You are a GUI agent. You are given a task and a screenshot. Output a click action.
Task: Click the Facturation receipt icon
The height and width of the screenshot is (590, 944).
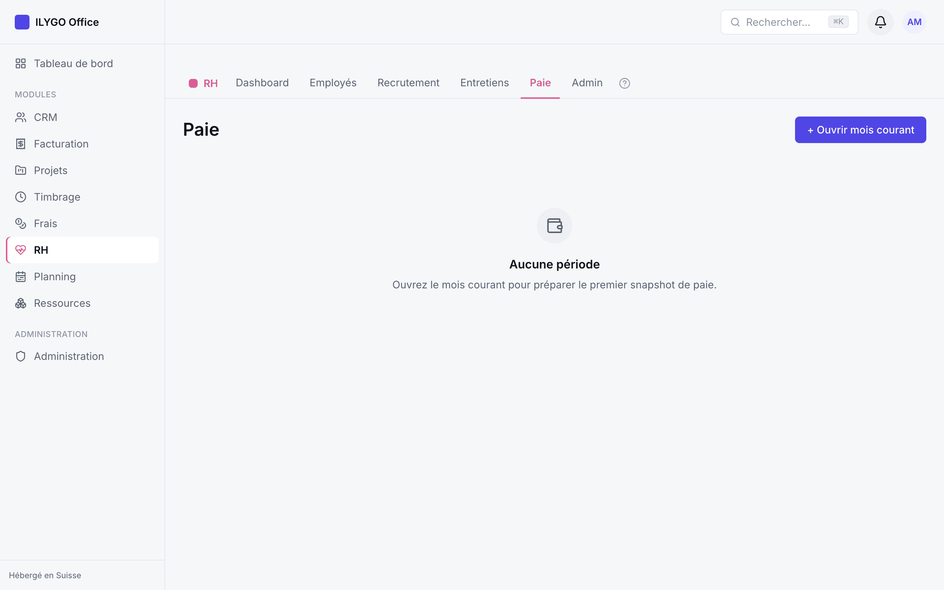21,144
